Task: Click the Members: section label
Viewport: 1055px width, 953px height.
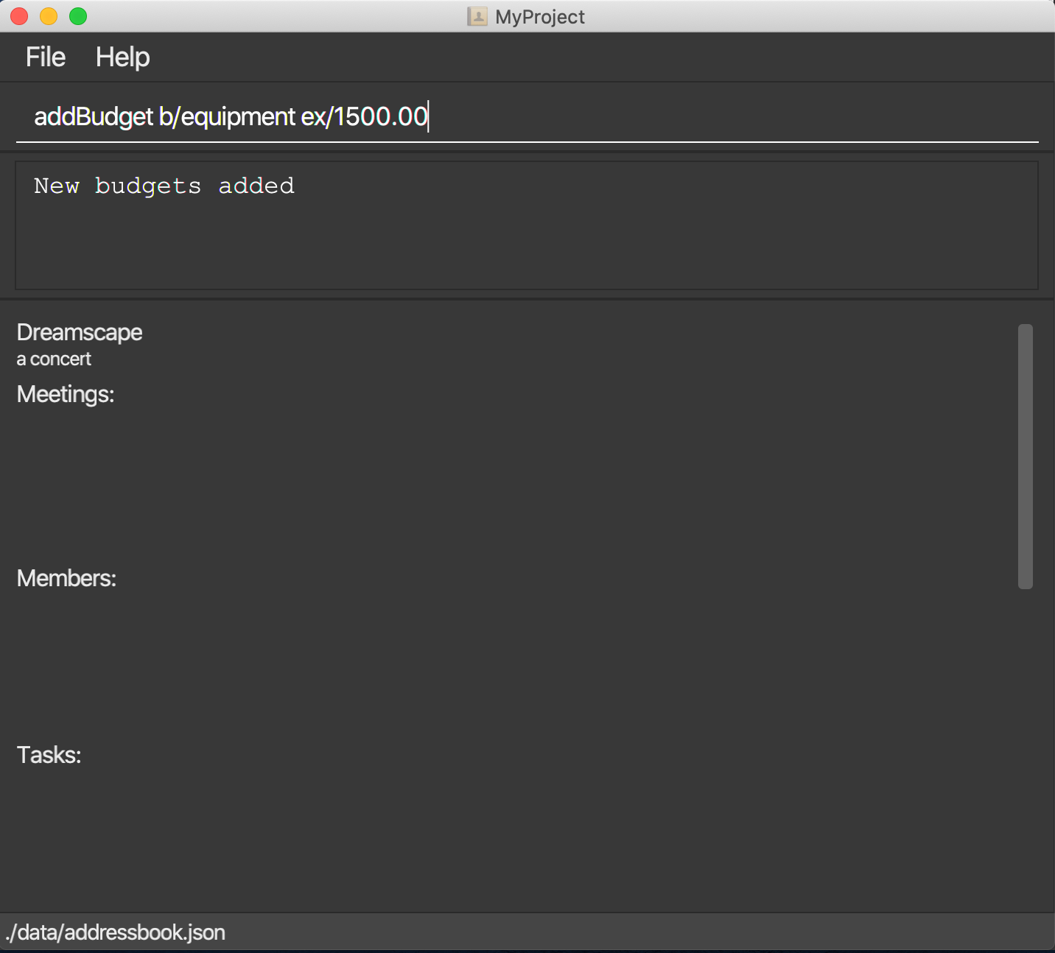Action: (66, 579)
